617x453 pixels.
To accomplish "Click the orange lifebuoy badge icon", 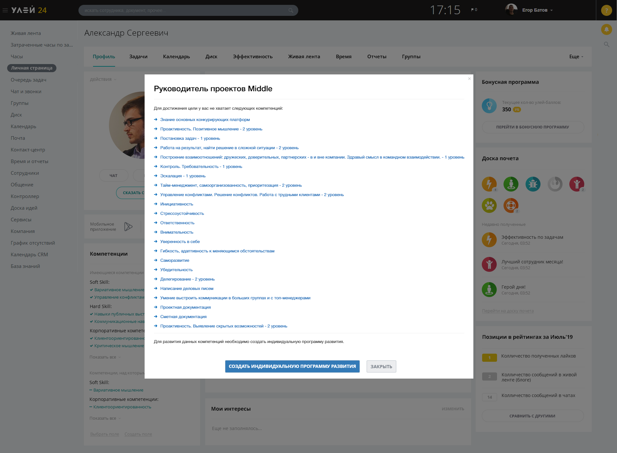I will coord(511,205).
